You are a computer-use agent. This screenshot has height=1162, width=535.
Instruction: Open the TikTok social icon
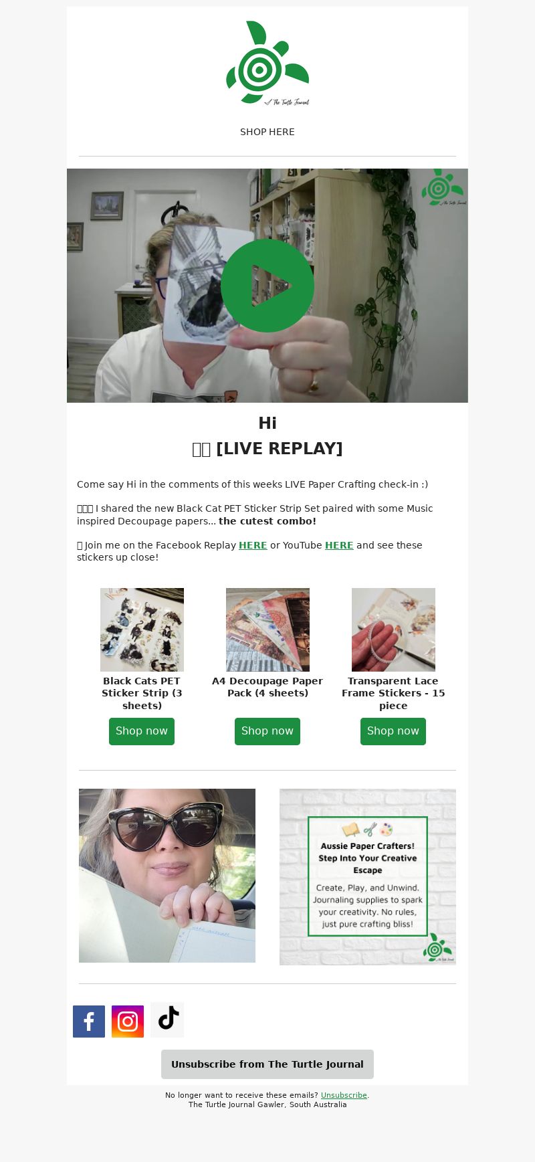pos(167,1020)
